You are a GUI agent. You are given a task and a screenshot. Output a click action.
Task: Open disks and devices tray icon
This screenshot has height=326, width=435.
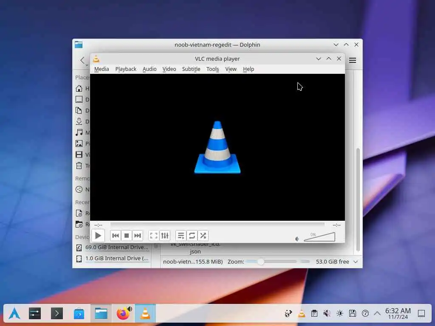point(353,314)
